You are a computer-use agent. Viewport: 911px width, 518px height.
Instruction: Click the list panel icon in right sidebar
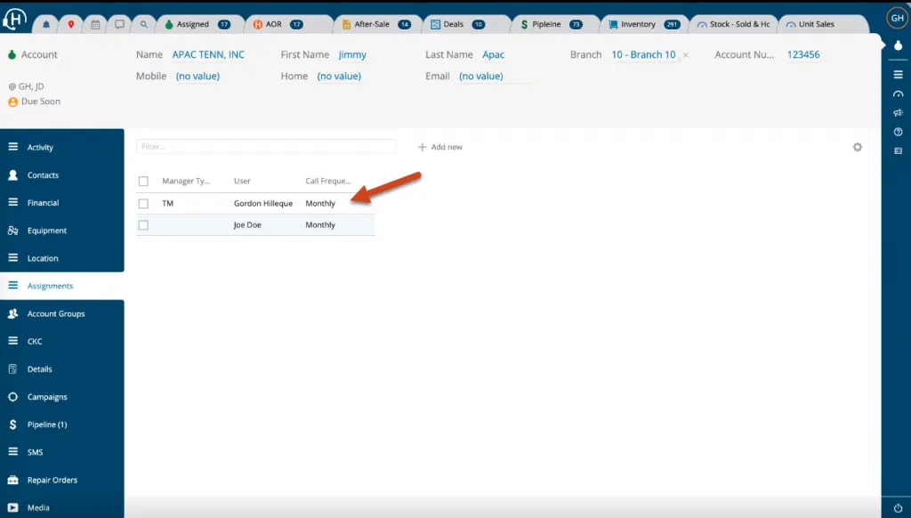click(898, 151)
